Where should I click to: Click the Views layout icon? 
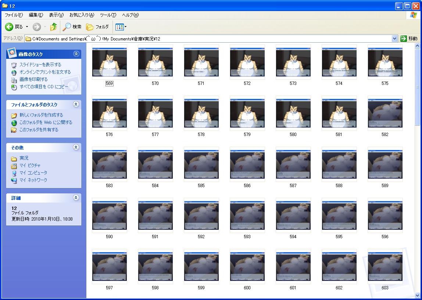coord(119,27)
